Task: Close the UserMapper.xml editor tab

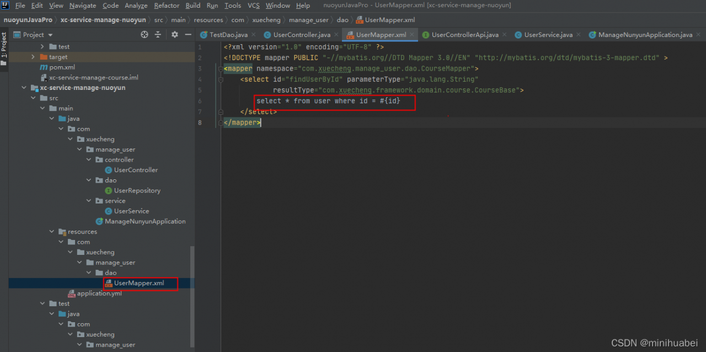Action: 412,35
